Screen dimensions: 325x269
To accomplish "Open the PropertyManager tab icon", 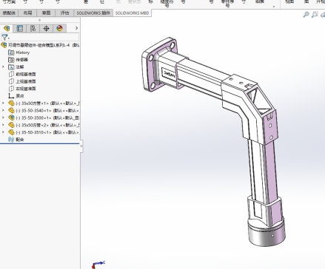I will coord(20,28).
